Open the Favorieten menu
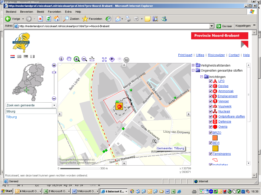This screenshot has height=195, width=261. coord(55,12)
